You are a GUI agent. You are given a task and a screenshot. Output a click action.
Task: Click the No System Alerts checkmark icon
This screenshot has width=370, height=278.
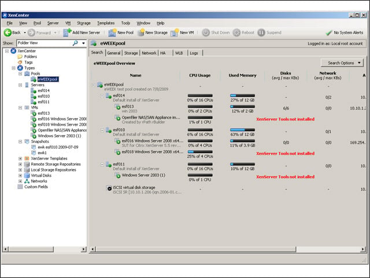coord(329,33)
